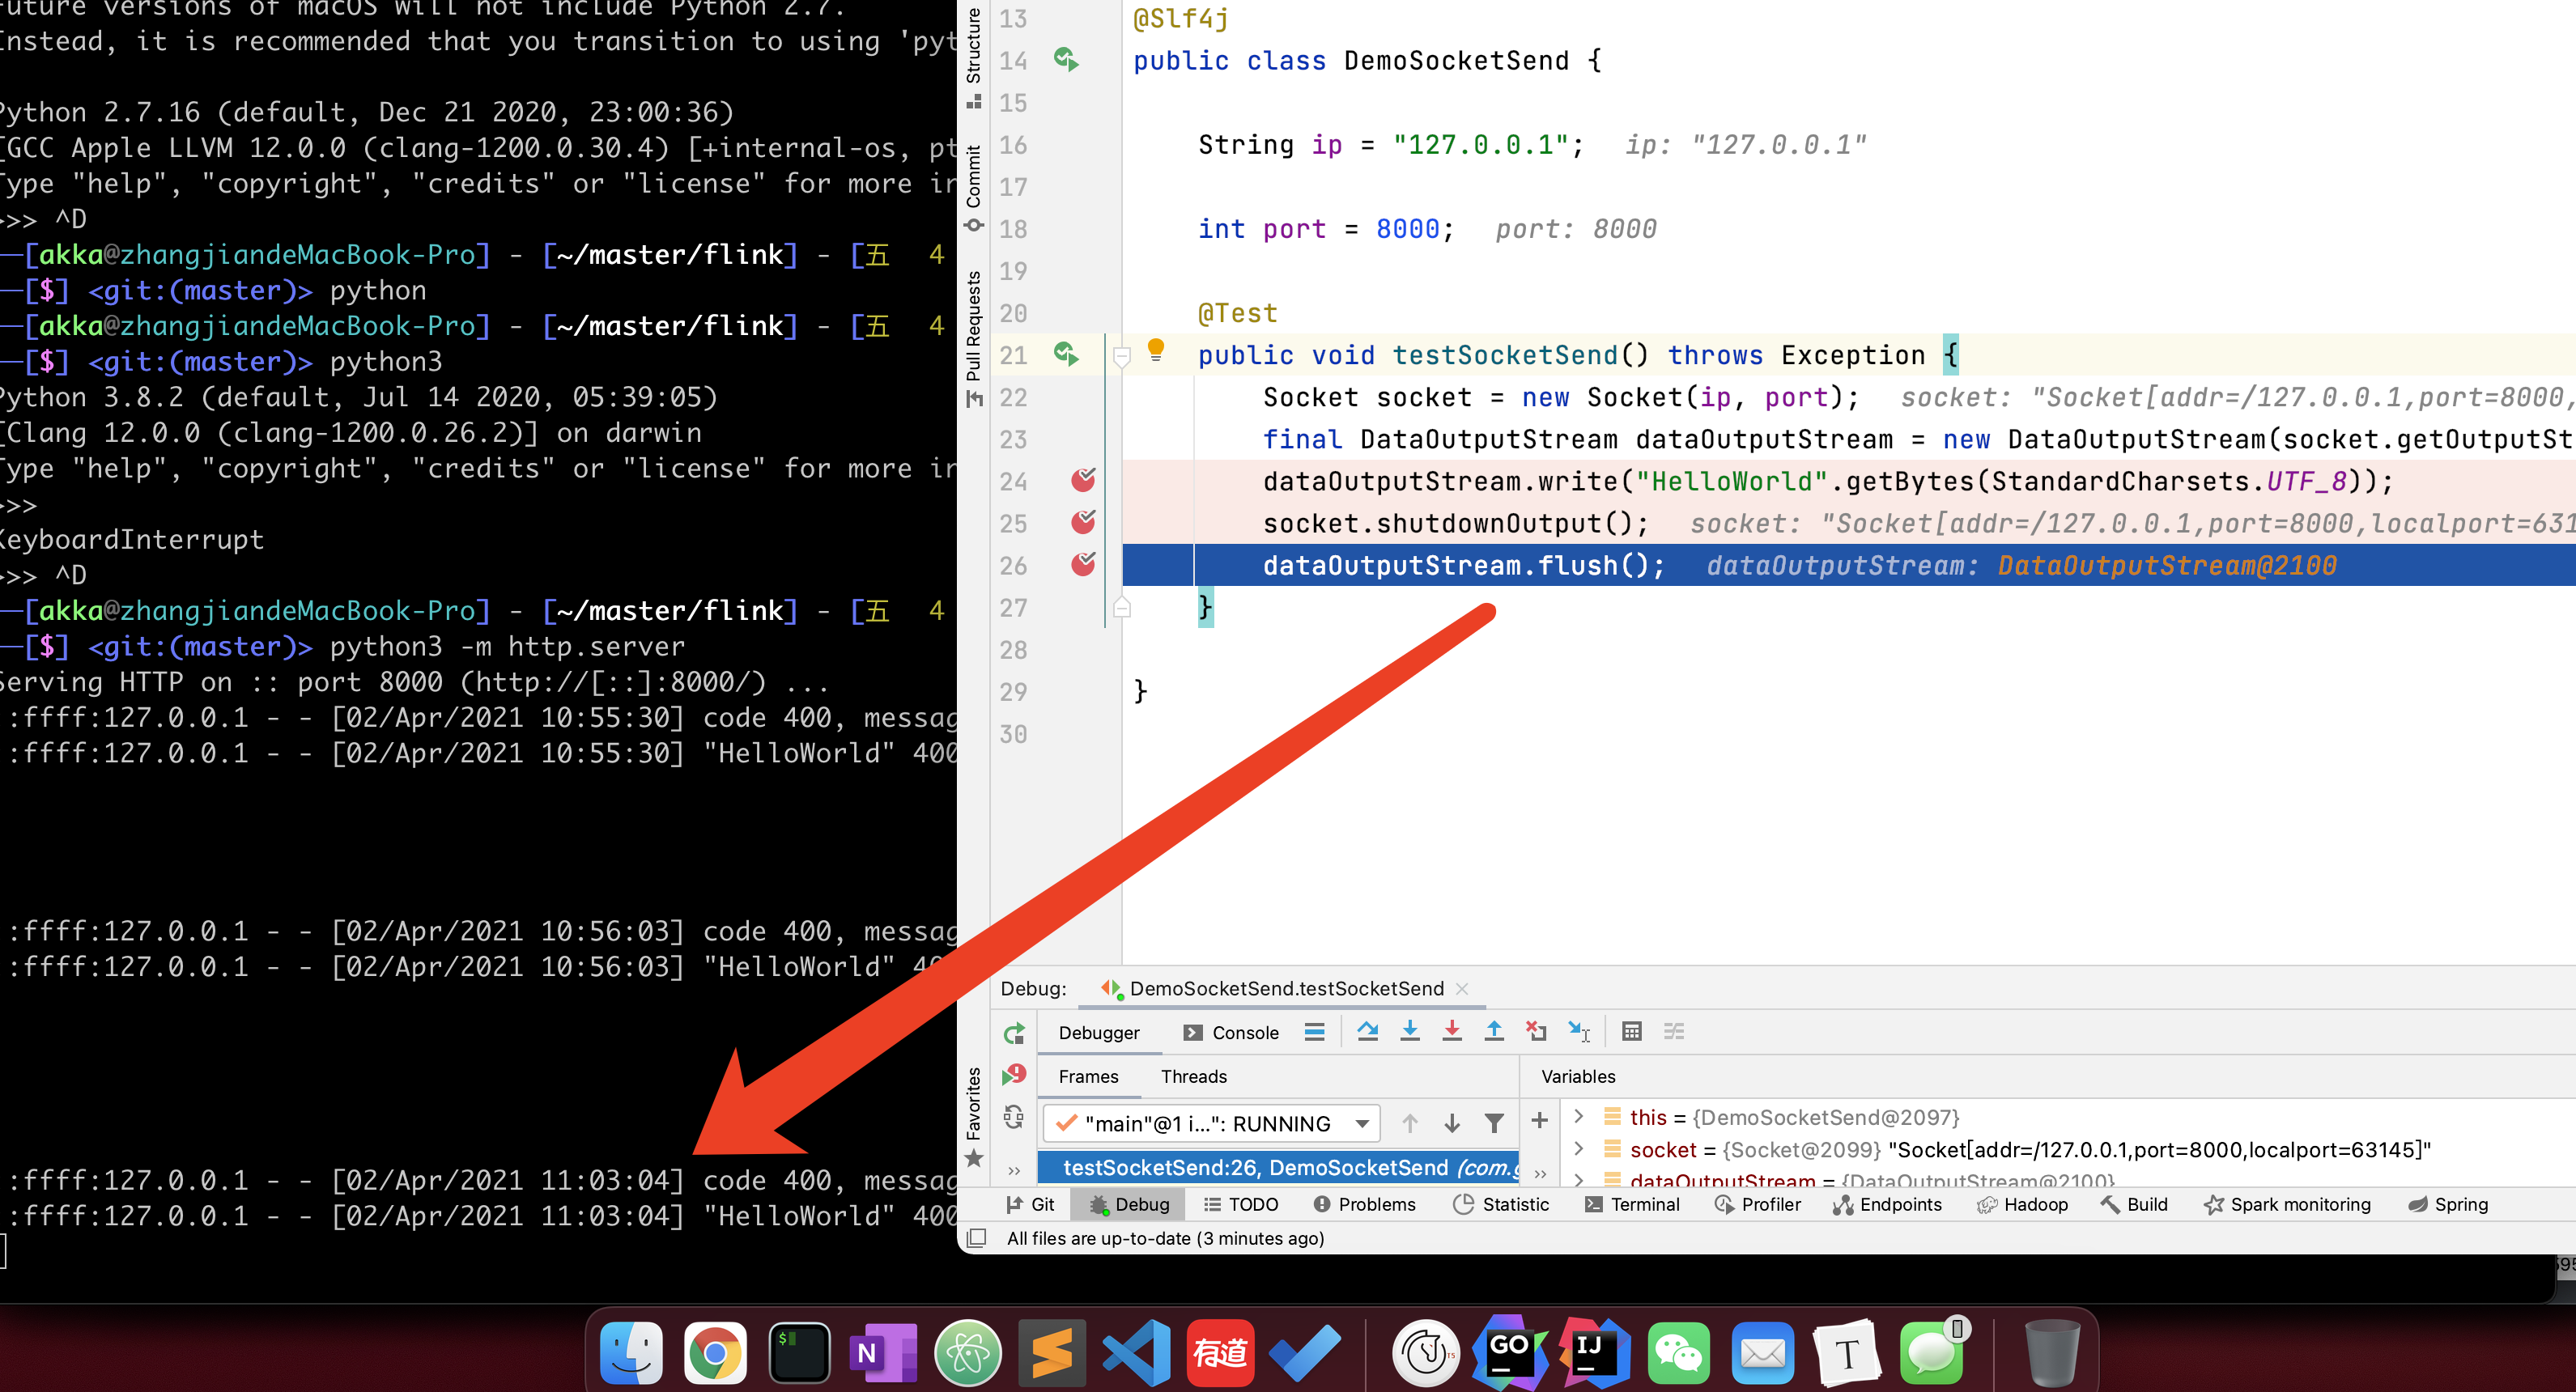
Task: Open Evaluate Expression calculator icon
Action: point(1631,1031)
